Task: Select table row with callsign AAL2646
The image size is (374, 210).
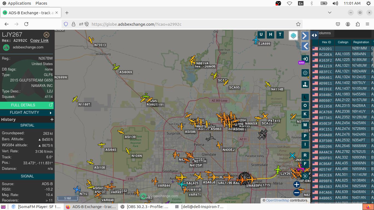Action: pos(343,146)
